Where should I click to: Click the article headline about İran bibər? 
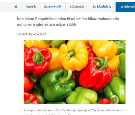pos(68,22)
